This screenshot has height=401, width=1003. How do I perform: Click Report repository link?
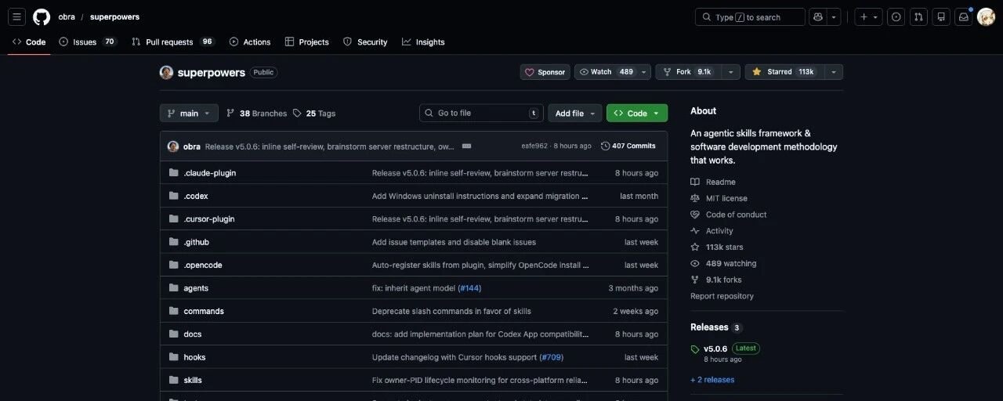coord(722,296)
